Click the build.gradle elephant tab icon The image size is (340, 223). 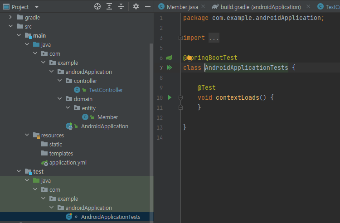coord(215,7)
